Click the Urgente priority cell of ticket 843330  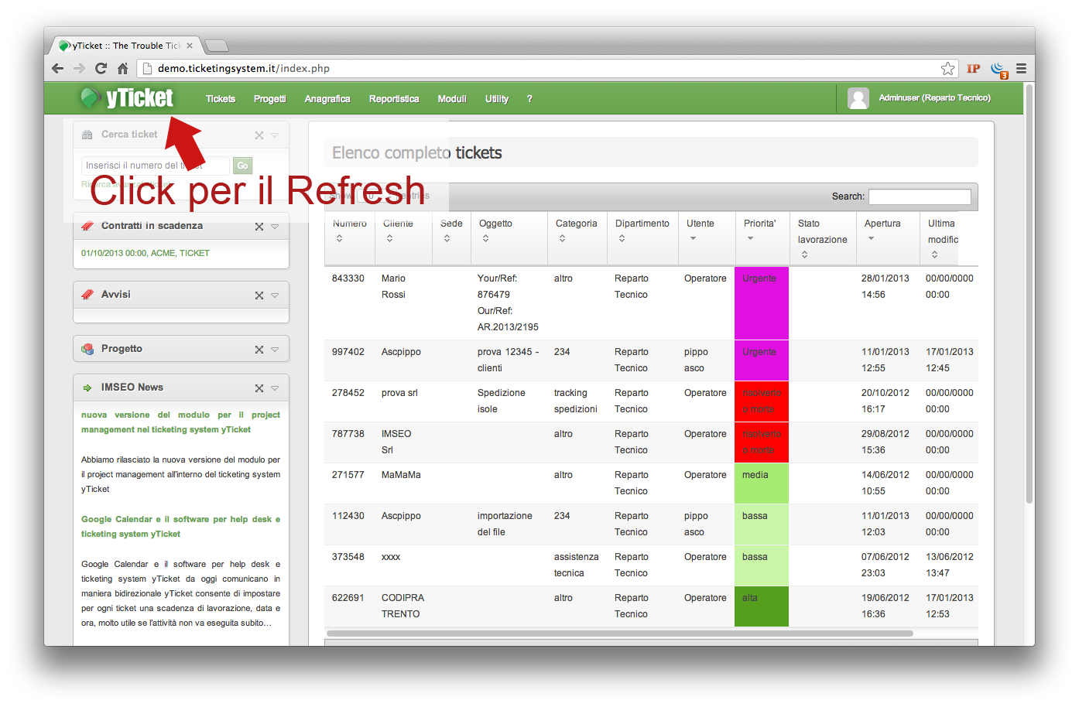coord(761,302)
